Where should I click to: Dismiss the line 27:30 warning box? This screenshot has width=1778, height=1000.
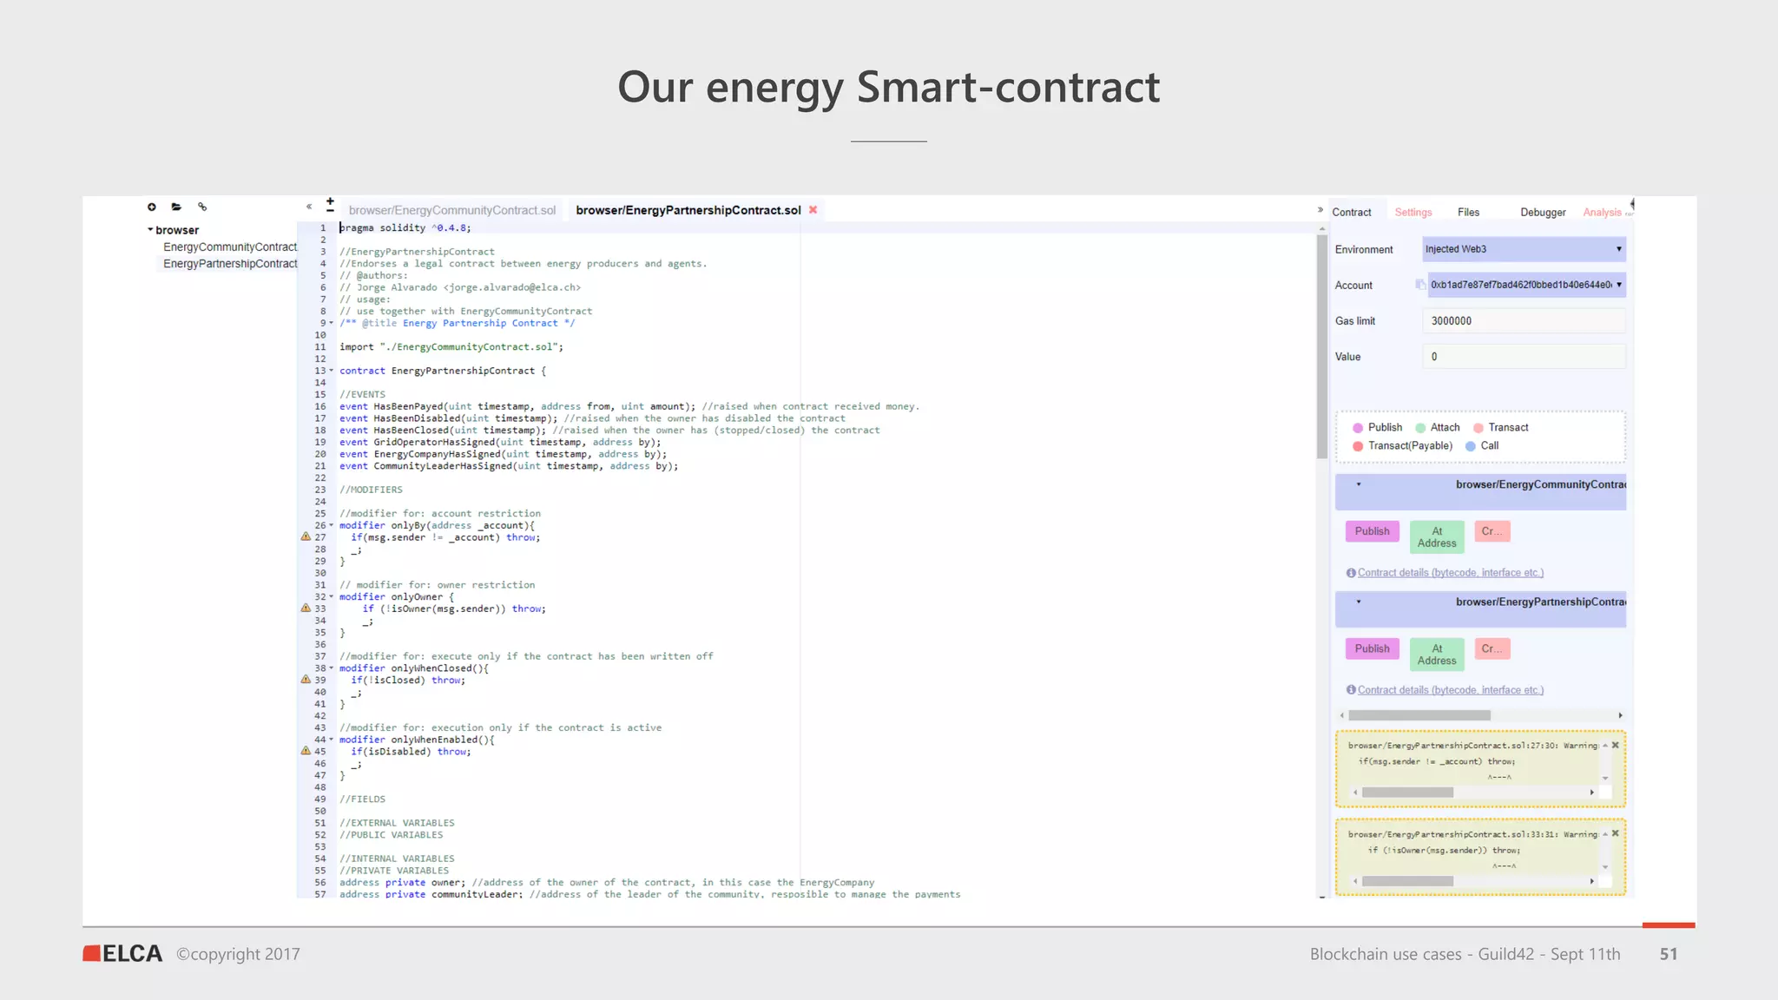click(x=1616, y=745)
